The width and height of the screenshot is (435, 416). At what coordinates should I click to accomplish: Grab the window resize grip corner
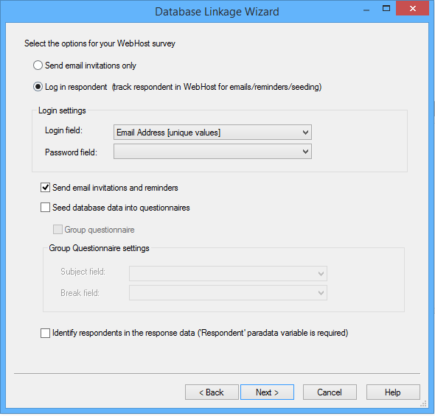424,403
